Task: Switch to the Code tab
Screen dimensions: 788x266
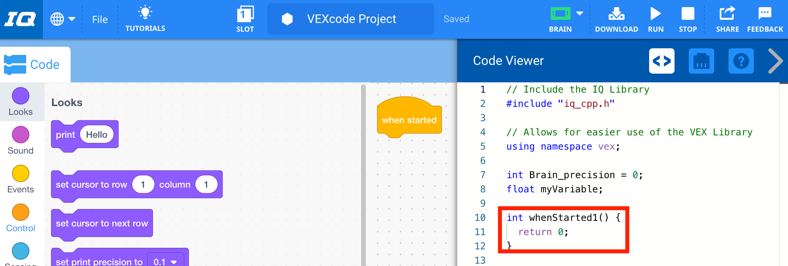Action: 35,65
